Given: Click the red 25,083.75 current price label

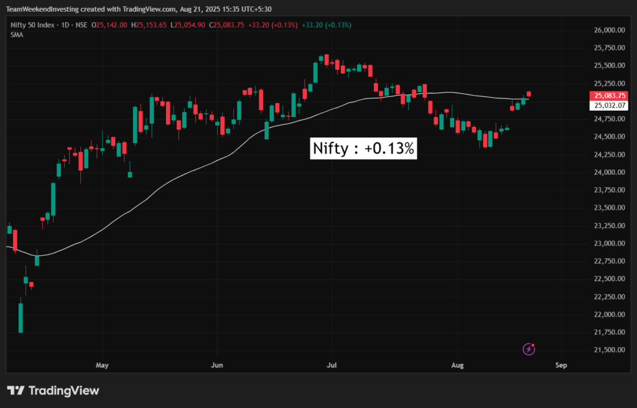Looking at the screenshot, I should (608, 96).
